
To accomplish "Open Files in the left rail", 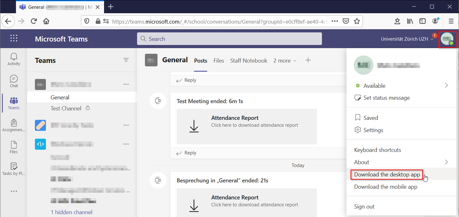I will [14, 147].
